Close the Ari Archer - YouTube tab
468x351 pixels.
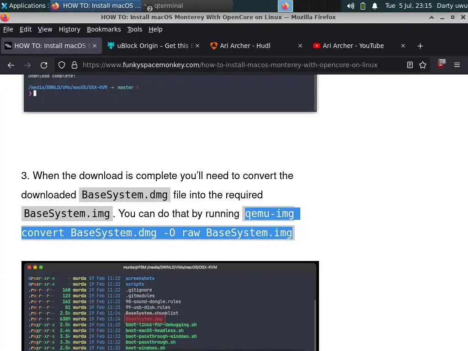point(403,46)
